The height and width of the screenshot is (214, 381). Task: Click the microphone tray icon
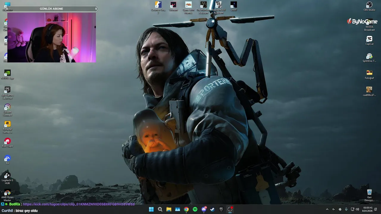pyautogui.click(x=346, y=209)
